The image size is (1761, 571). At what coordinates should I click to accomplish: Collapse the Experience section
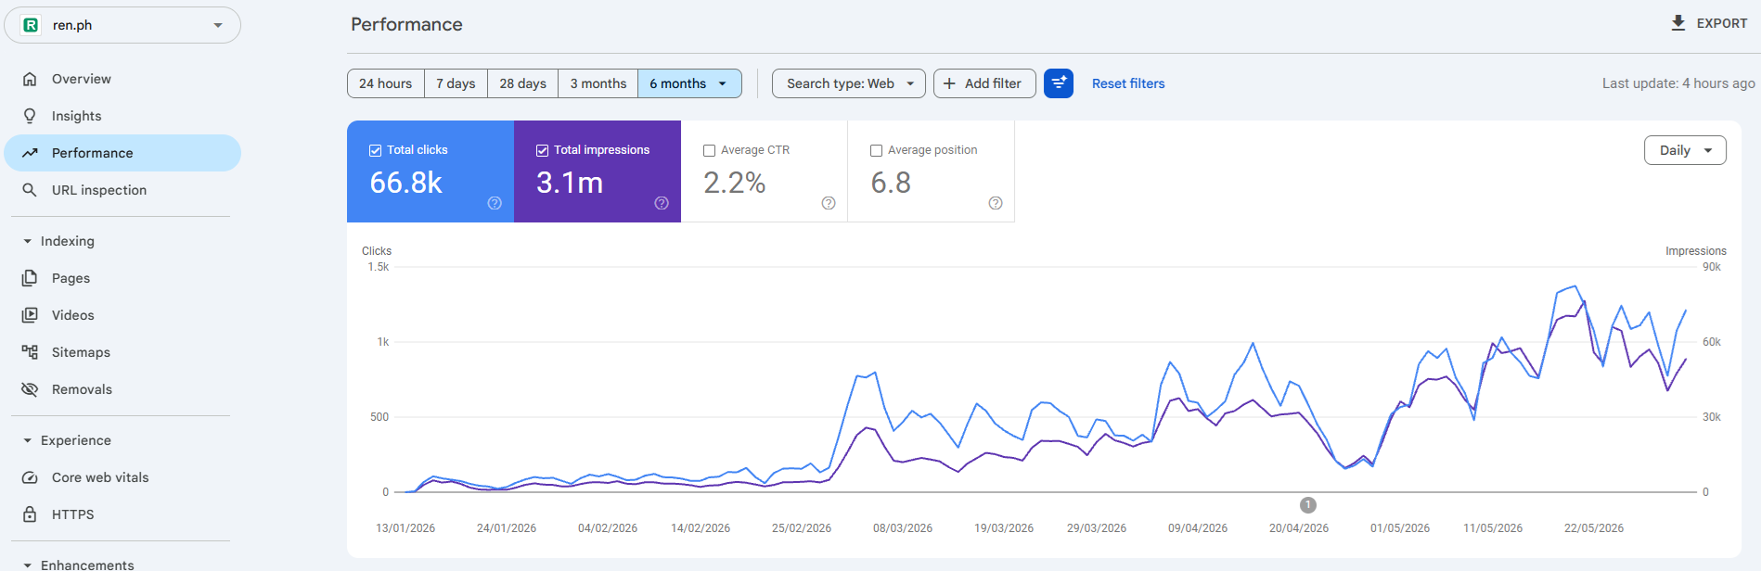point(28,440)
